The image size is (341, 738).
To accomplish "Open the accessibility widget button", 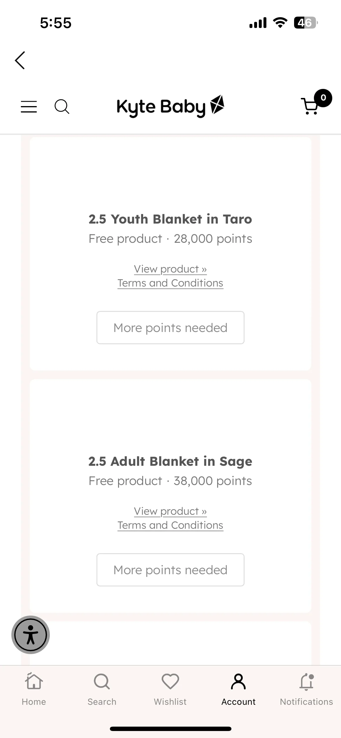I will 31,635.
